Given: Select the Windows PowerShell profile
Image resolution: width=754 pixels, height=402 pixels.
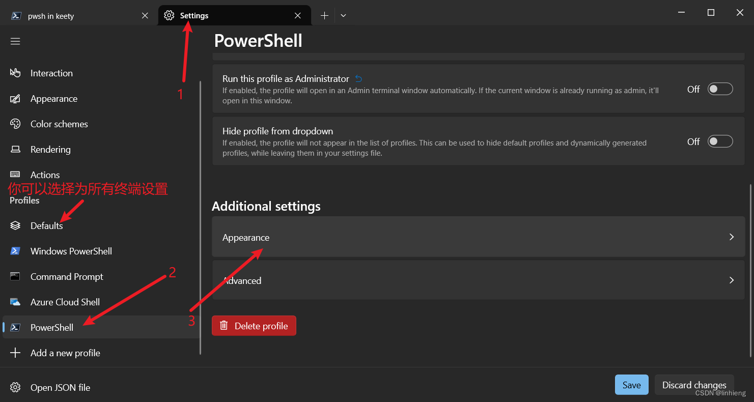Looking at the screenshot, I should tap(101, 251).
